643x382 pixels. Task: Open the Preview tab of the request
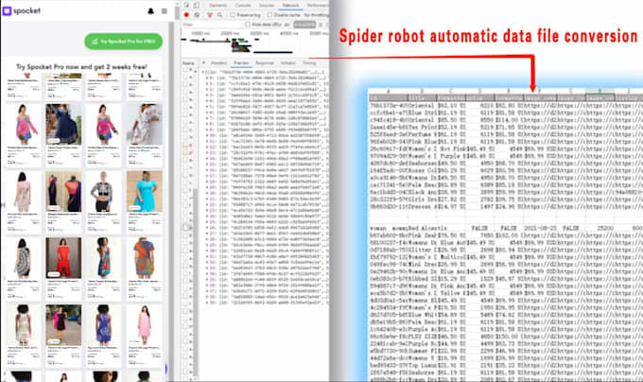click(x=241, y=62)
